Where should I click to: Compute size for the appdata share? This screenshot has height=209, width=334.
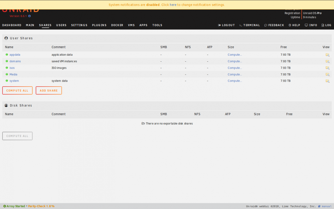coord(235,55)
